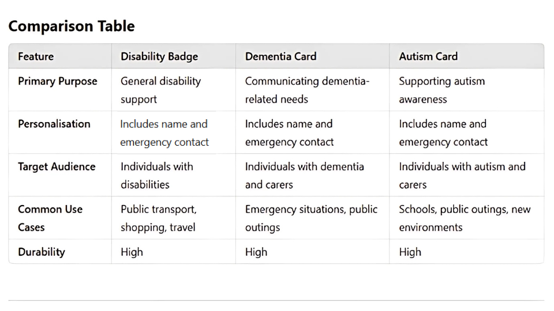Click the Common Use Cases row label
This screenshot has height=311, width=554.
(x=50, y=218)
